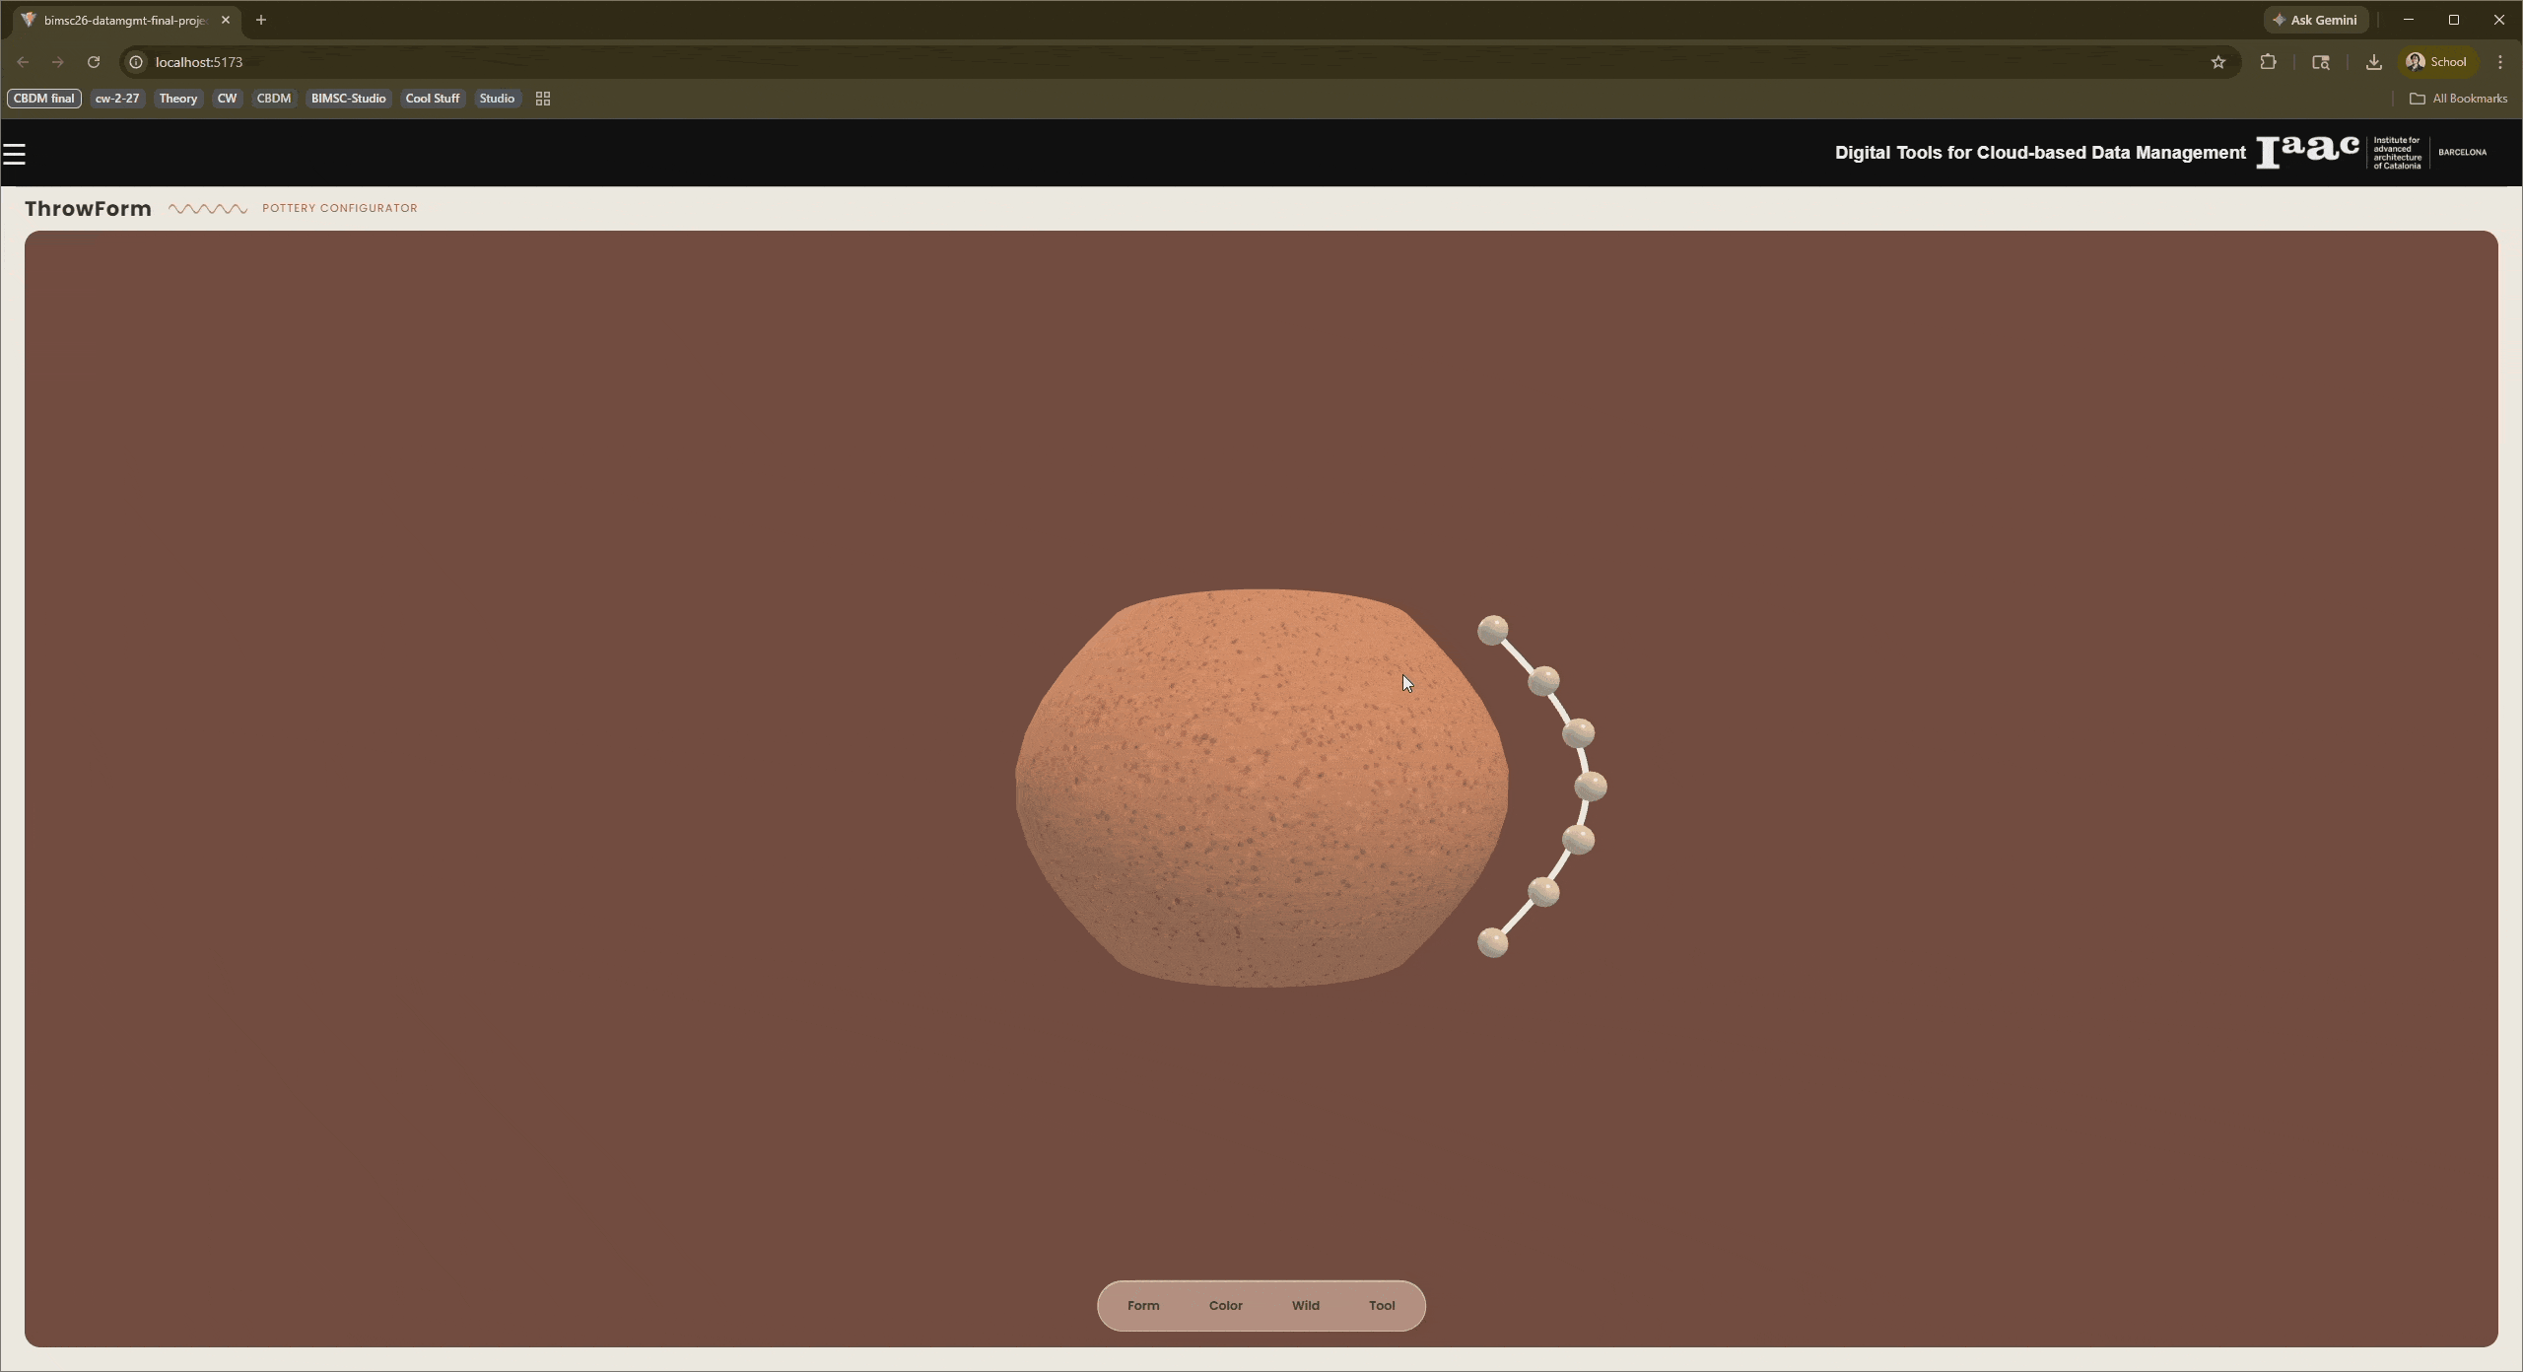The height and width of the screenshot is (1372, 2523).
Task: Click the topmost profile curve control point
Action: (1492, 630)
